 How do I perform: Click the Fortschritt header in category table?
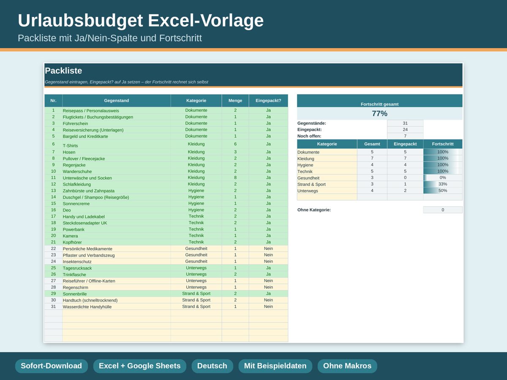pos(443,144)
